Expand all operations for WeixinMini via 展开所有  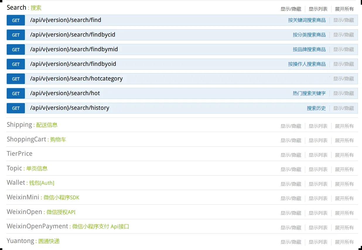(x=344, y=198)
